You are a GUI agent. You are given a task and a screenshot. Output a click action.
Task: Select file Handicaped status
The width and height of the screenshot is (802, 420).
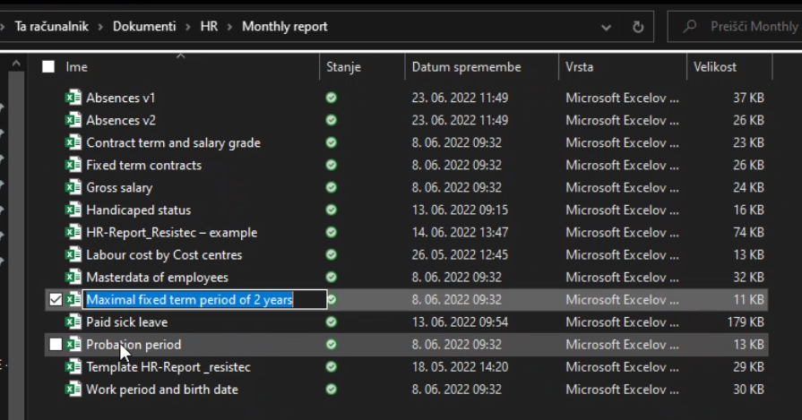[x=138, y=210]
